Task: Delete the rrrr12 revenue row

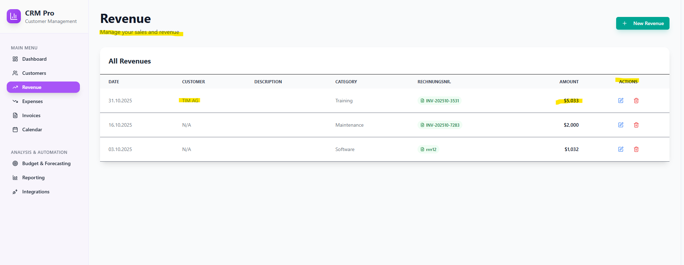Action: pyautogui.click(x=636, y=149)
